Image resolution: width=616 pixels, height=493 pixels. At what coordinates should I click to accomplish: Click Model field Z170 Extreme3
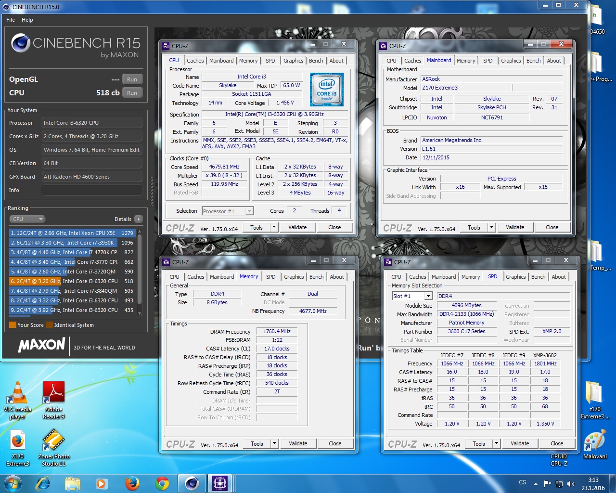pyautogui.click(x=466, y=88)
